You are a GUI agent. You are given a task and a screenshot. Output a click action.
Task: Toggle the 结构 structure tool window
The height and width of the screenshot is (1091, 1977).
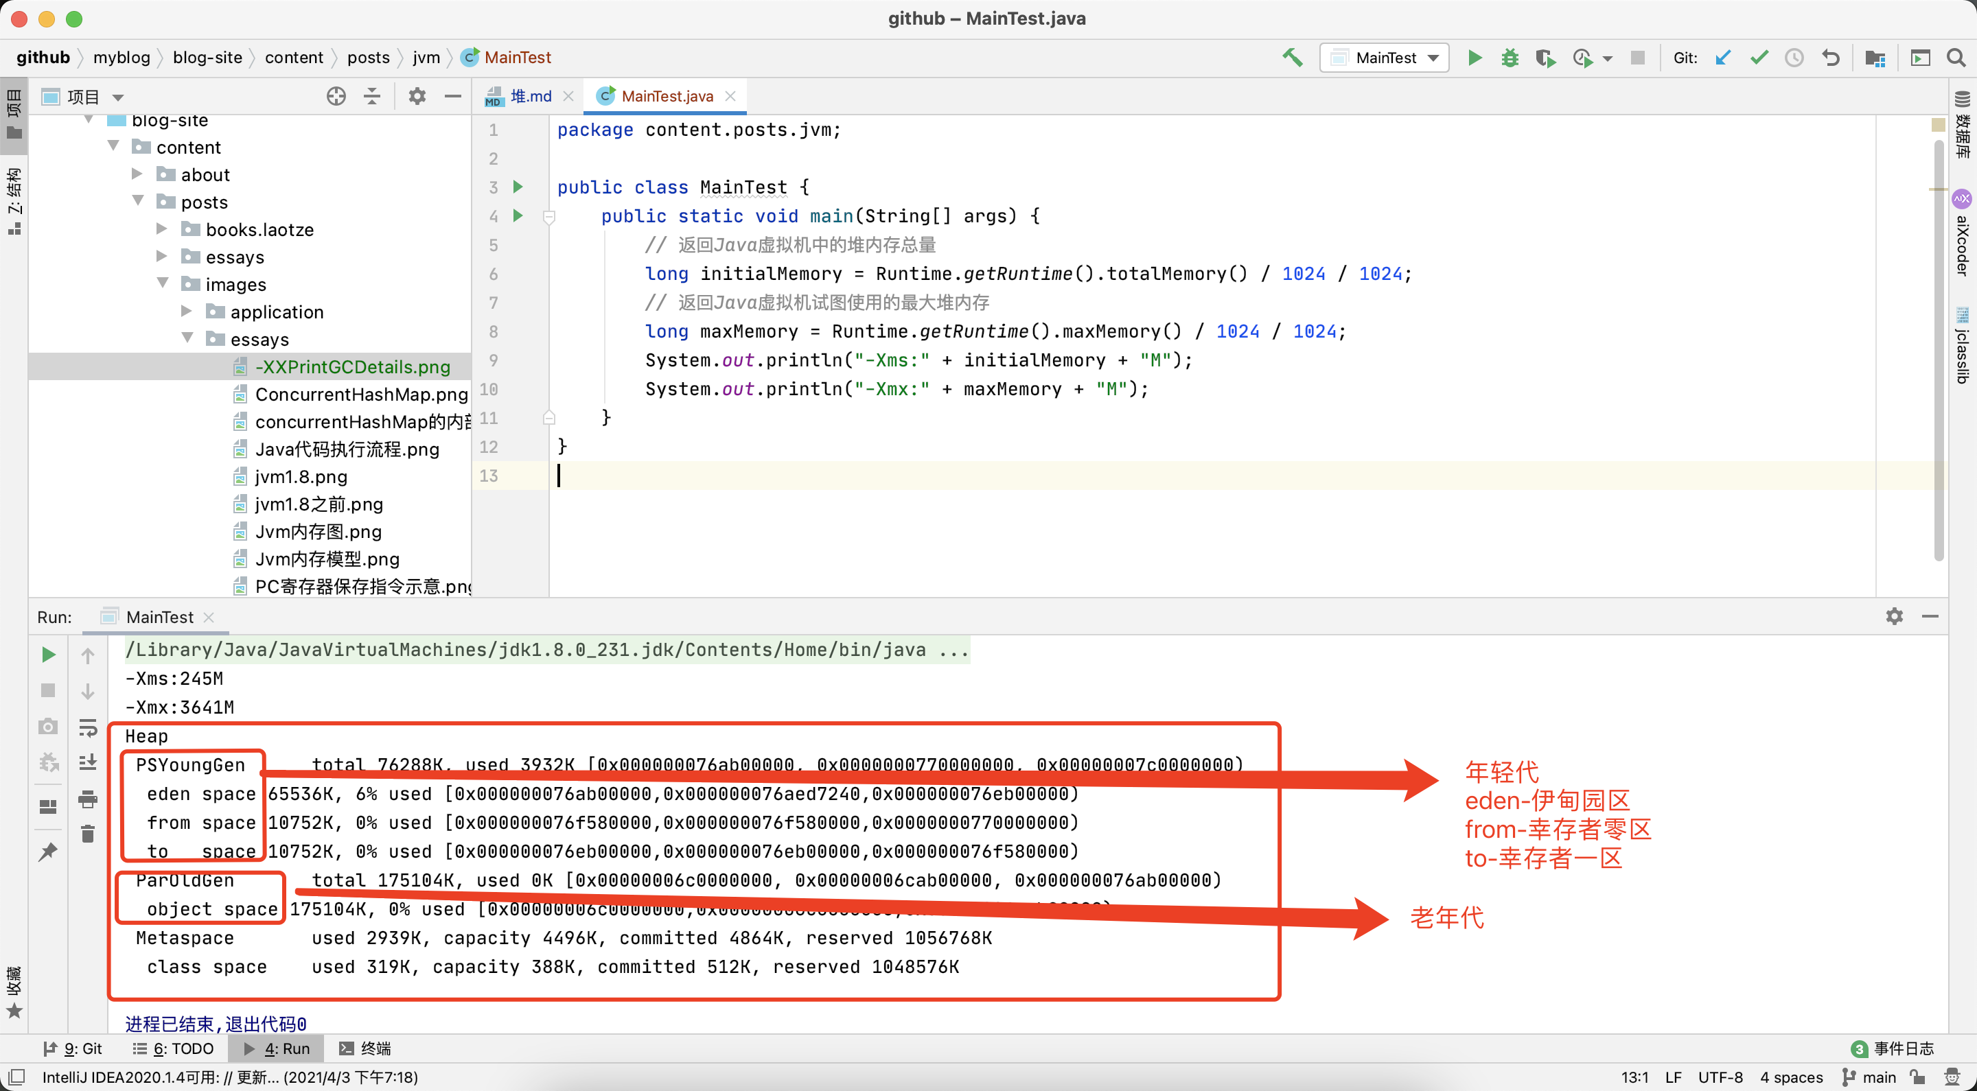click(14, 201)
